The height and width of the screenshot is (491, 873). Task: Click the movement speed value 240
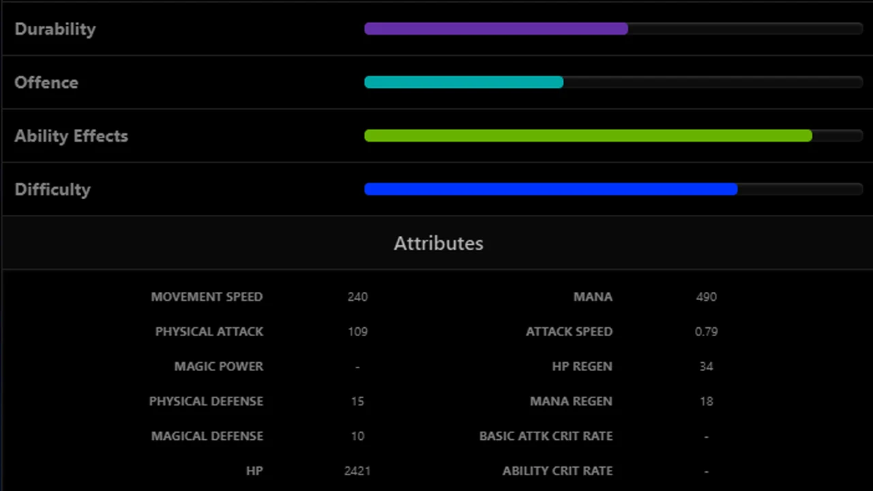(357, 297)
